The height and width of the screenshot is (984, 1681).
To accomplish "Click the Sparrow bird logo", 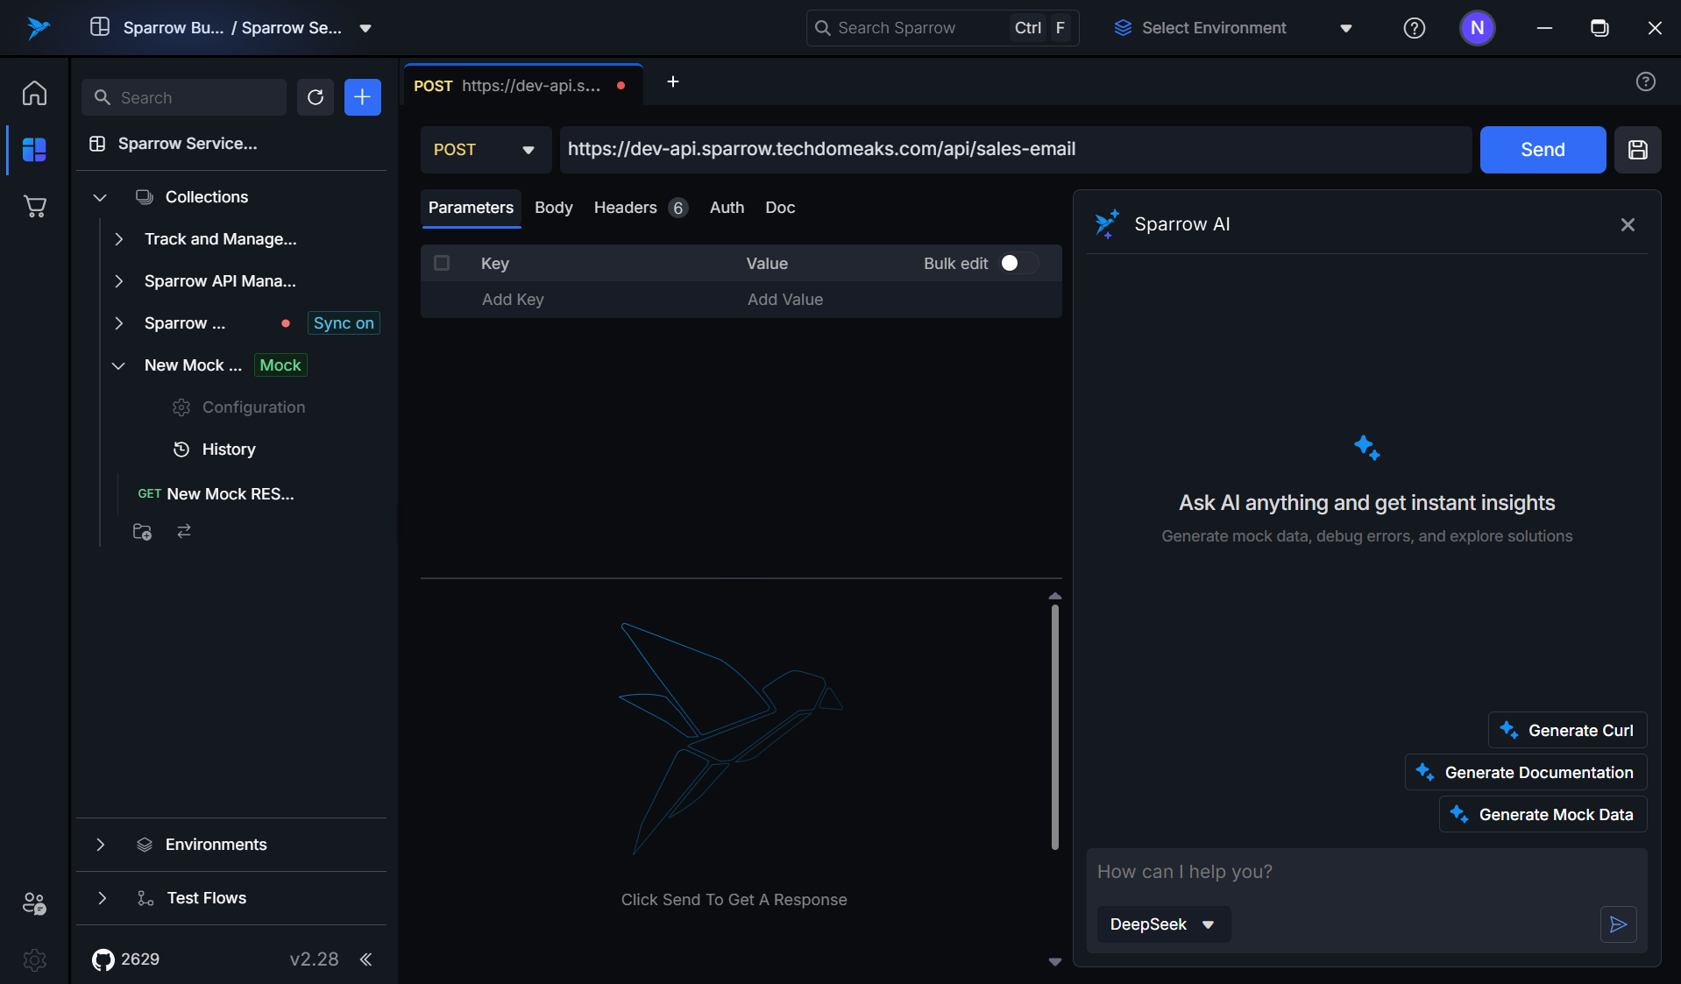I will [x=38, y=28].
